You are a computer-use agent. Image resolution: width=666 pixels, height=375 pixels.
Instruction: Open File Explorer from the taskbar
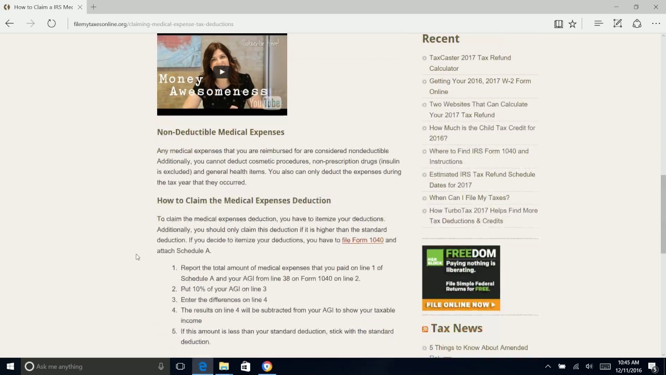224,366
